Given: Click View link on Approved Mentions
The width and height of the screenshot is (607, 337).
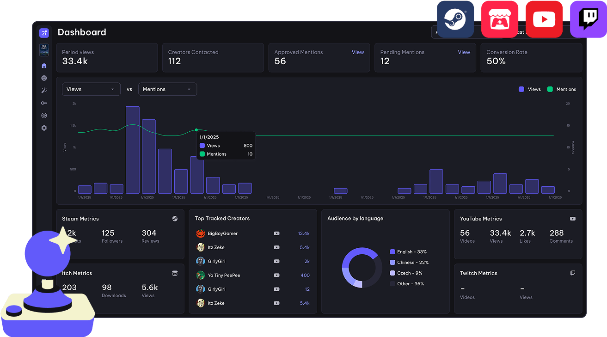Looking at the screenshot, I should pyautogui.click(x=358, y=52).
